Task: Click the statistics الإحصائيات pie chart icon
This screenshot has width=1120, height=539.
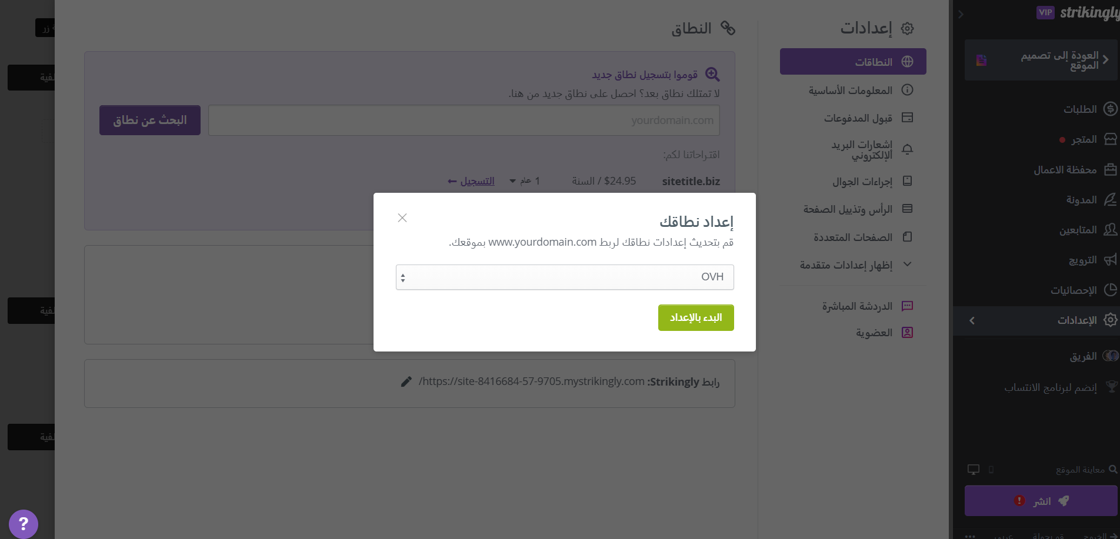Action: pyautogui.click(x=1110, y=290)
